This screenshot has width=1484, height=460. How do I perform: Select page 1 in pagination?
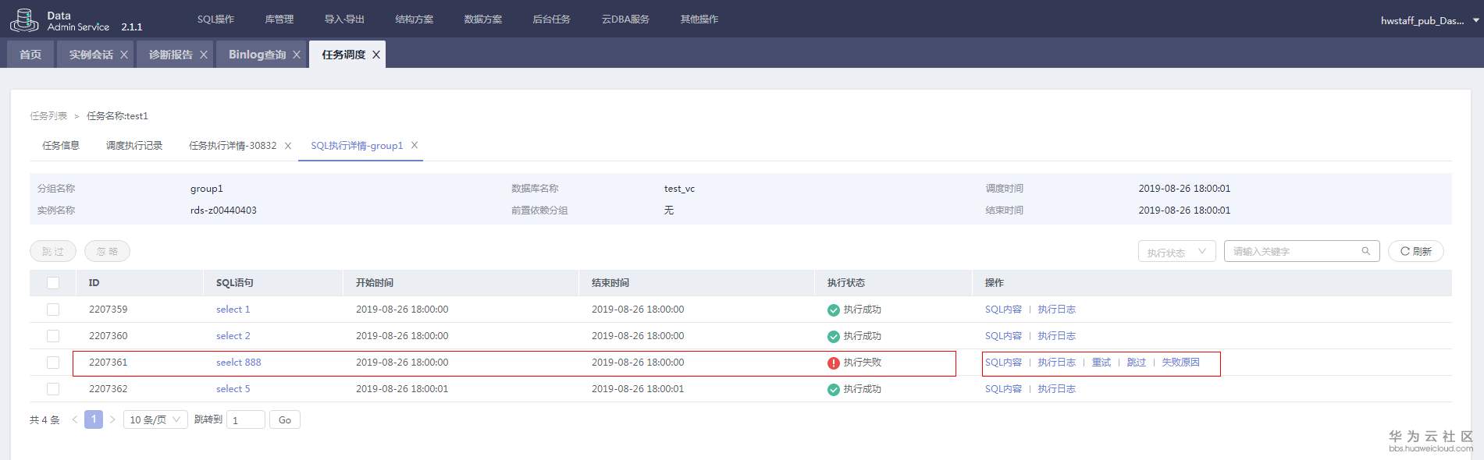pos(94,419)
